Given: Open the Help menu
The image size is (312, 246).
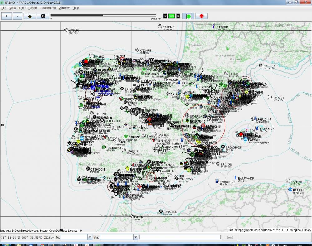Looking at the screenshot, I should tap(76, 8).
